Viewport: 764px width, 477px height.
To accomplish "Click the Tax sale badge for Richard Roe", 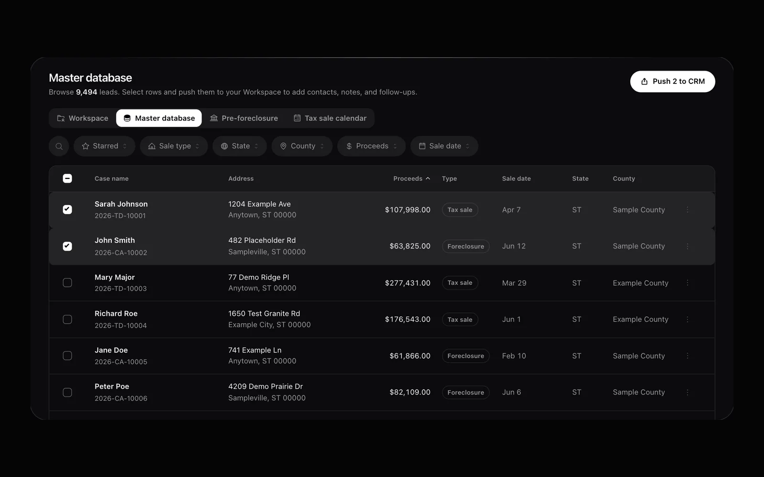I will [460, 320].
